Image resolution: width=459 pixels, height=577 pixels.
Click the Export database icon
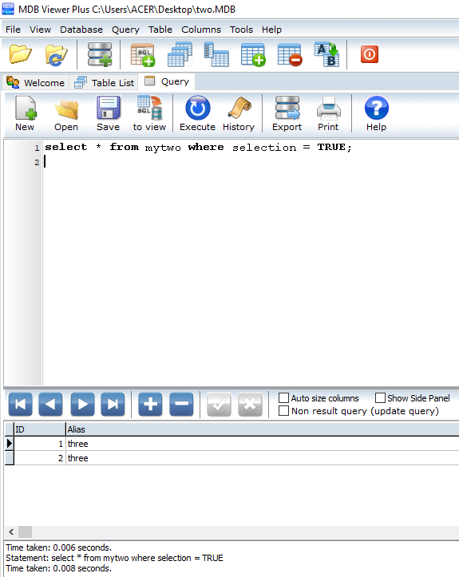[287, 109]
